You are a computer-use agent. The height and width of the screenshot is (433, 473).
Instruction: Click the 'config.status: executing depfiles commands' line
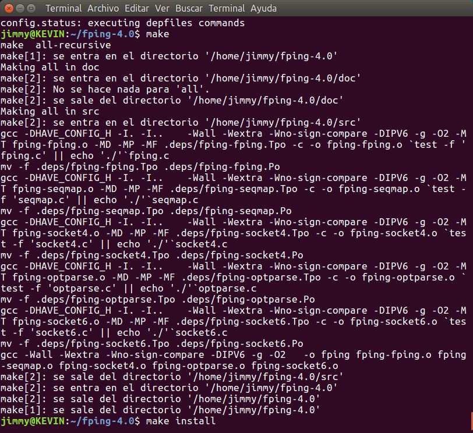point(122,23)
